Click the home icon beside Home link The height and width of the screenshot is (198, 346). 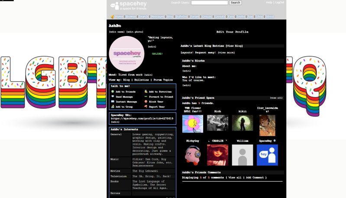(x=112, y=16)
